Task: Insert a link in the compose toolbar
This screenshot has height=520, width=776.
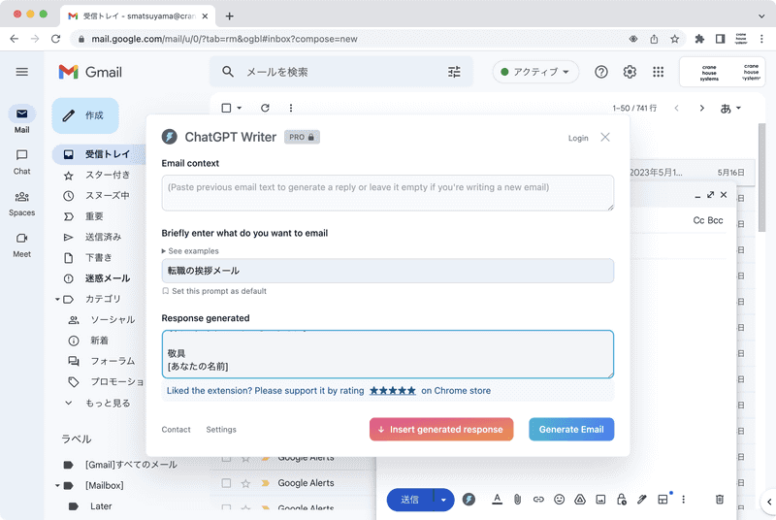Action: coord(538,500)
